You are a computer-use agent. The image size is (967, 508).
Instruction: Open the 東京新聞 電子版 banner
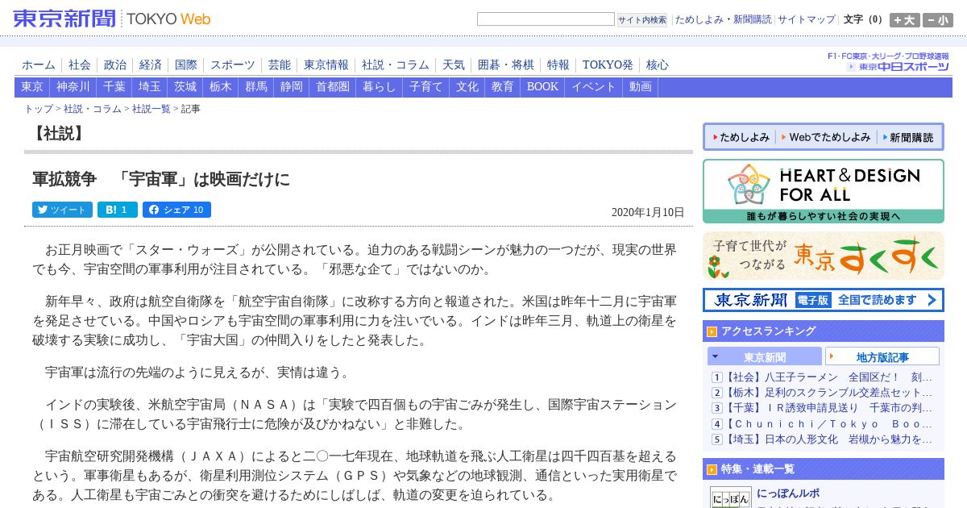(x=824, y=300)
